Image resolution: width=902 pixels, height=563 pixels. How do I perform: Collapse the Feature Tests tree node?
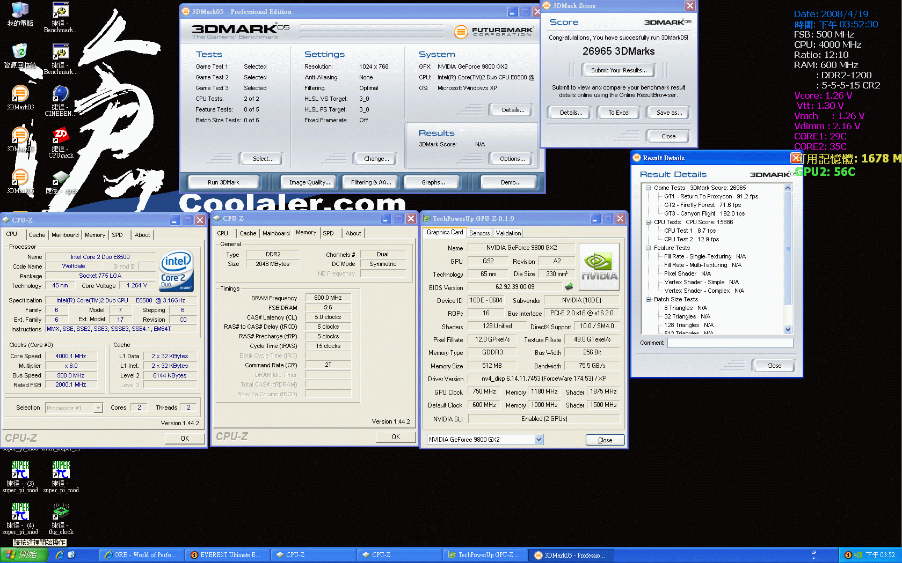pyautogui.click(x=649, y=248)
